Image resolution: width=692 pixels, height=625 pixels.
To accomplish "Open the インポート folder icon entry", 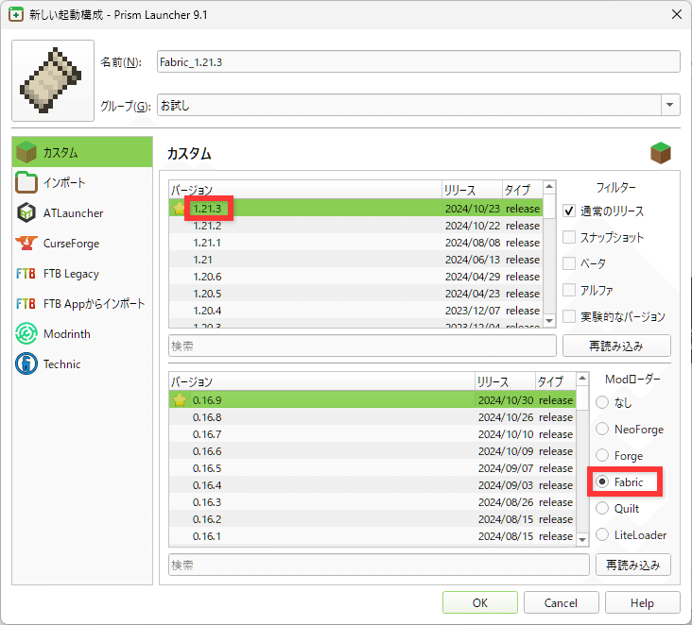I will tap(82, 182).
